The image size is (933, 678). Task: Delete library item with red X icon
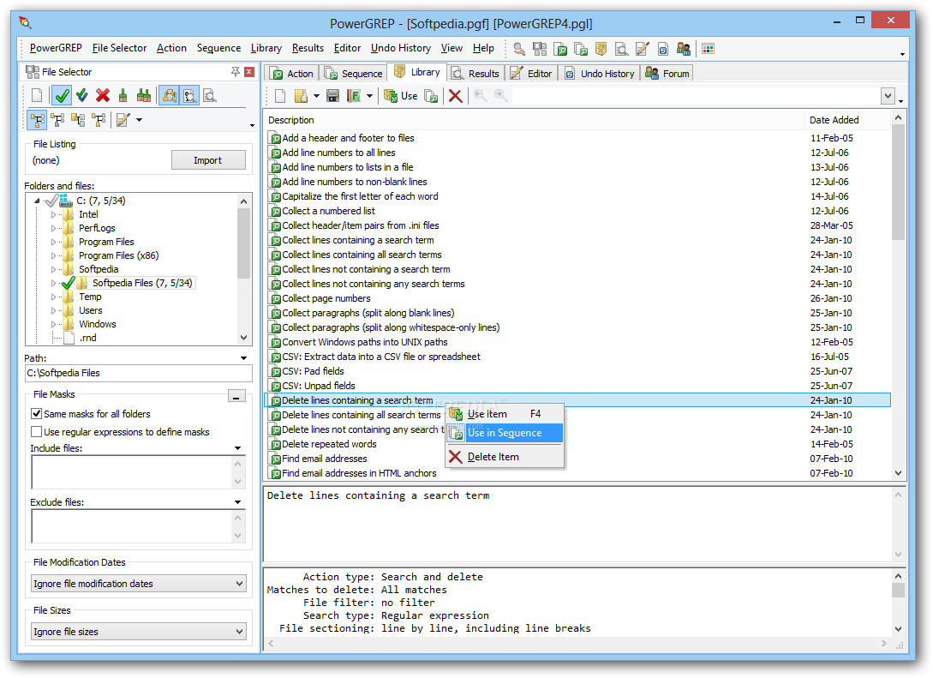(x=455, y=96)
